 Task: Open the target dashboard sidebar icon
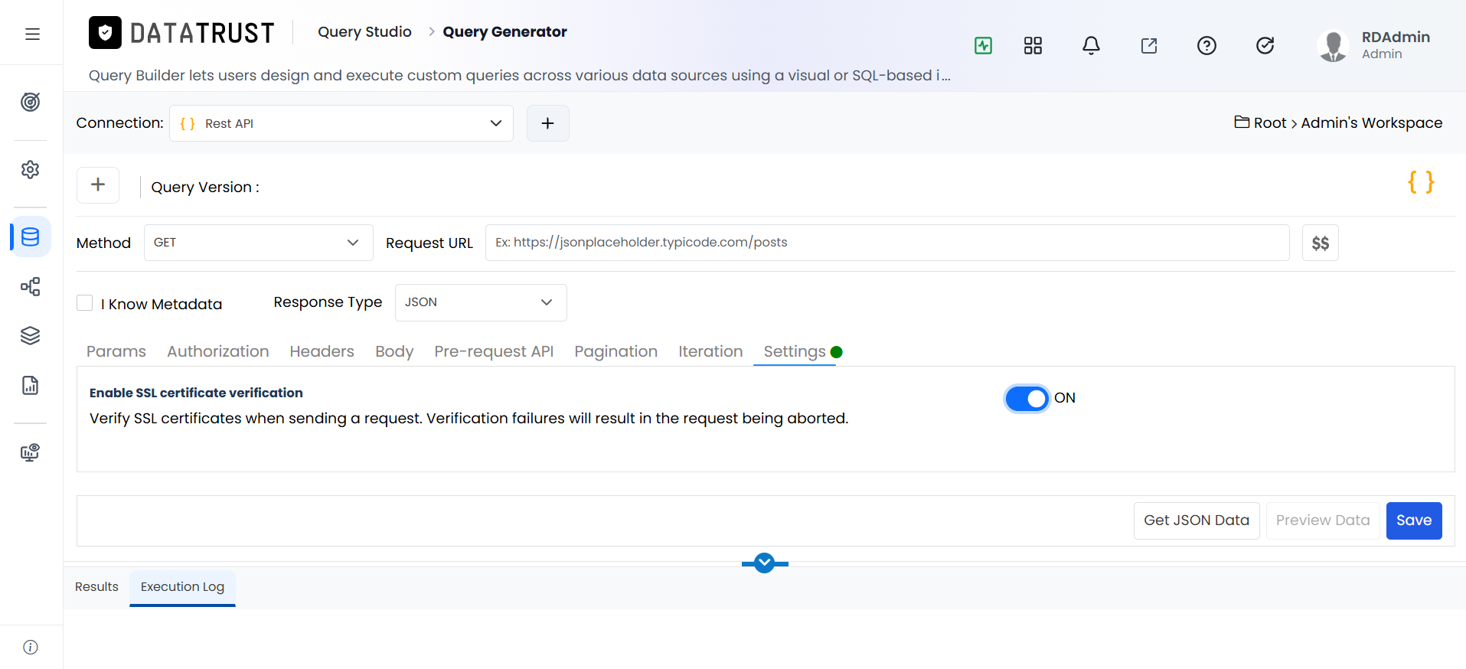[x=31, y=102]
